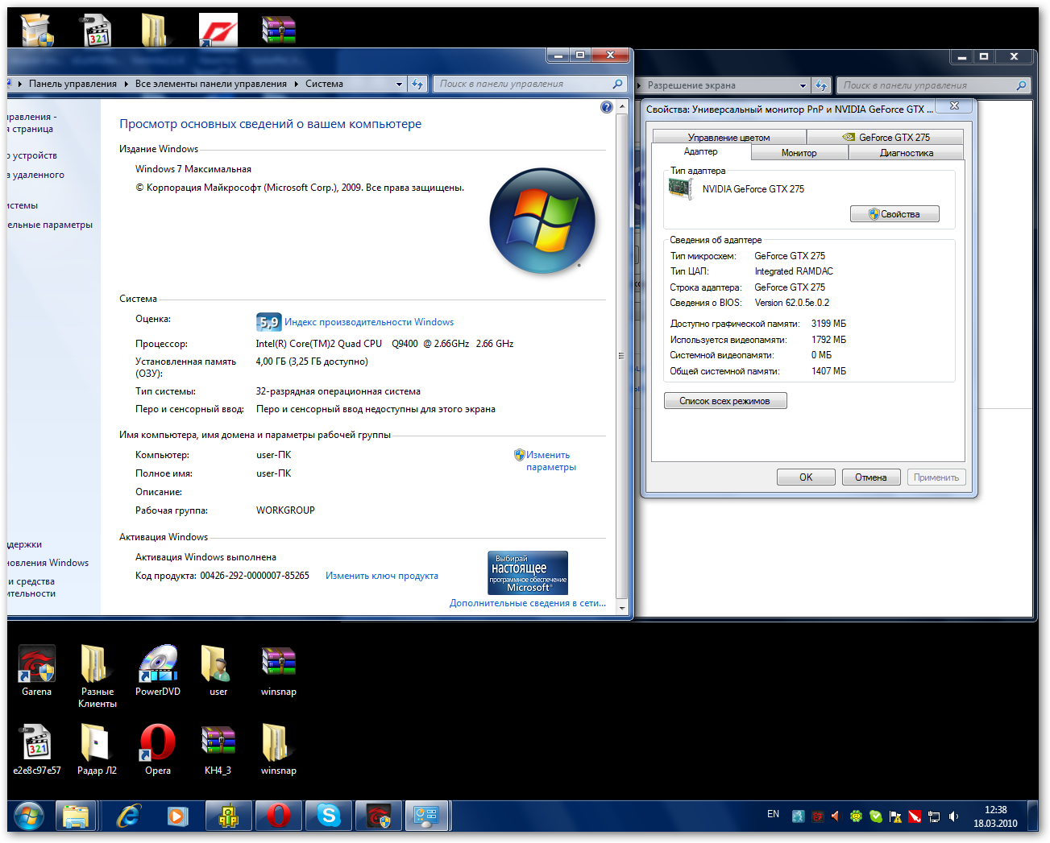Switch to Garena taskbar button
This screenshot has width=1050, height=843.
379,816
